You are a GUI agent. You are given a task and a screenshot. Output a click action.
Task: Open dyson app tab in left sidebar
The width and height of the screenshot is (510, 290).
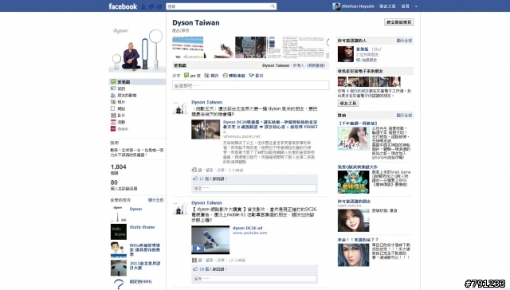pos(119,129)
